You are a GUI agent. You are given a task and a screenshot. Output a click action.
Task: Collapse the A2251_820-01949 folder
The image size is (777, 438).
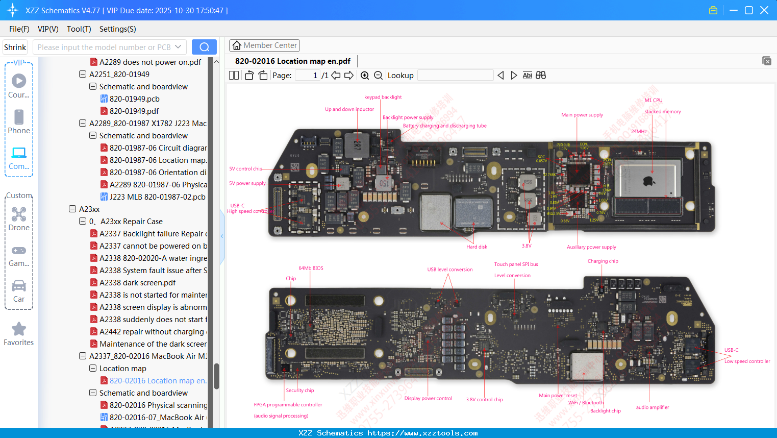click(x=83, y=74)
